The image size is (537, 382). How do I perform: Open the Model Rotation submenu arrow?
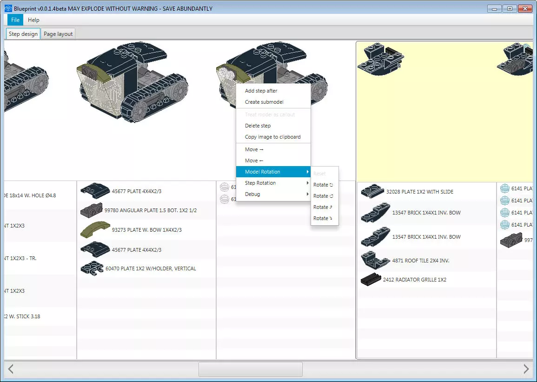coord(307,172)
